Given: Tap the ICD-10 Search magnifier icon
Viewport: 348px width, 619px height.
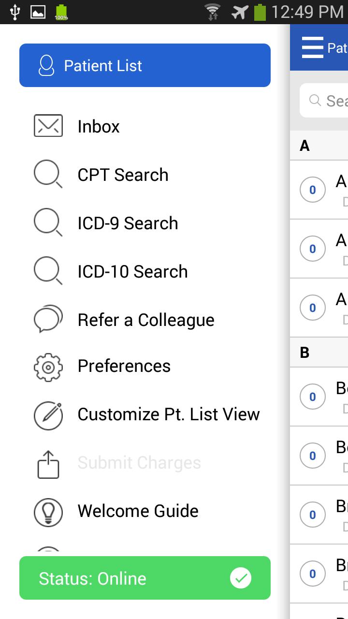Looking at the screenshot, I should click(48, 271).
